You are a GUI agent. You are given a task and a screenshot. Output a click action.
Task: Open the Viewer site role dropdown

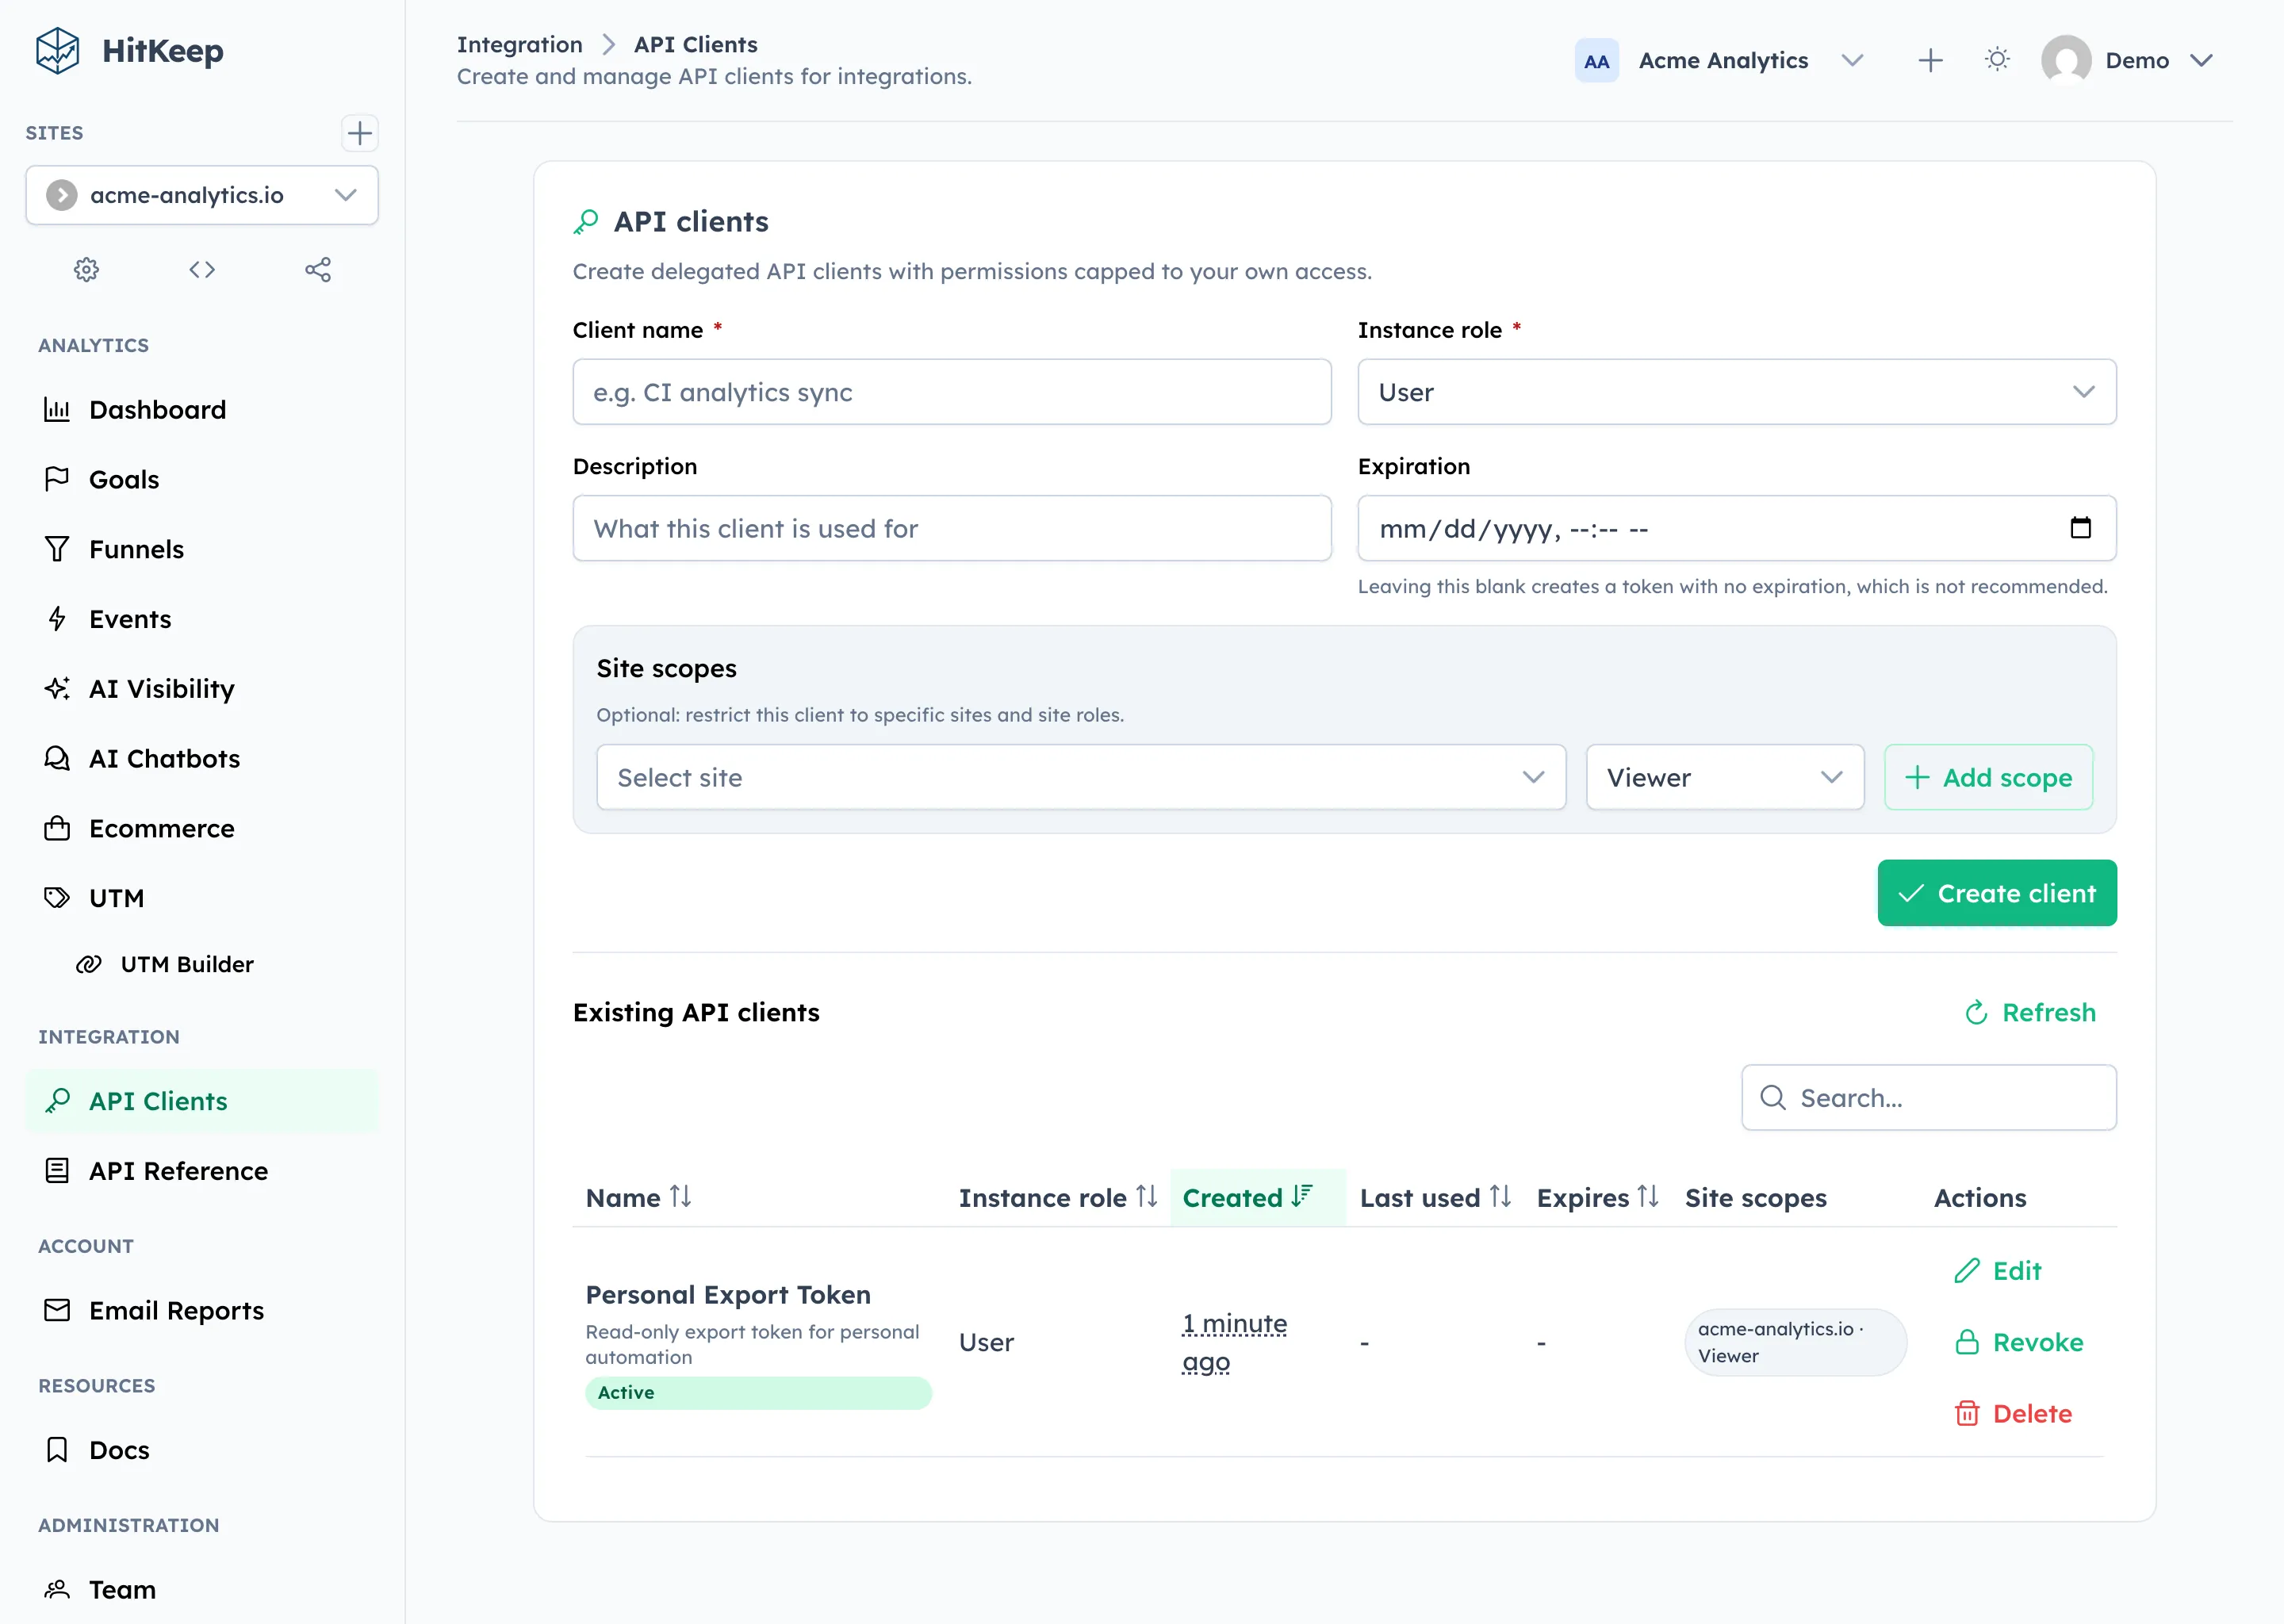pos(1723,777)
